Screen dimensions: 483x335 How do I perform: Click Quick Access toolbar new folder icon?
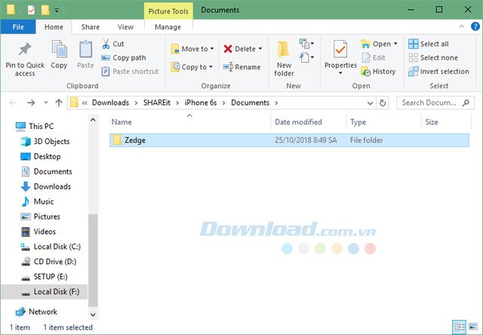45,10
